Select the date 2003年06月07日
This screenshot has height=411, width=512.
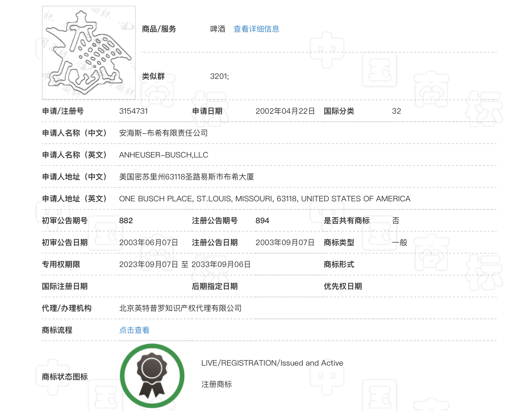coord(149,243)
